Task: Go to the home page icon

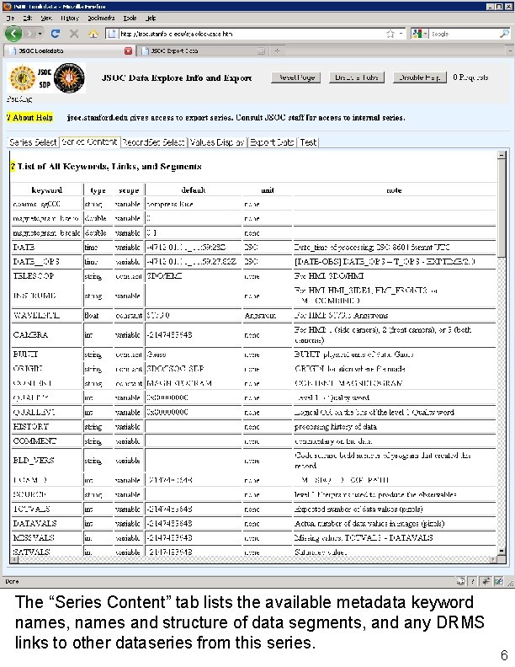Action: pos(93,34)
